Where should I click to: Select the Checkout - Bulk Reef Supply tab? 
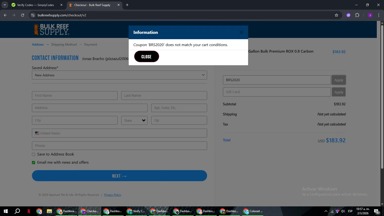point(92,5)
